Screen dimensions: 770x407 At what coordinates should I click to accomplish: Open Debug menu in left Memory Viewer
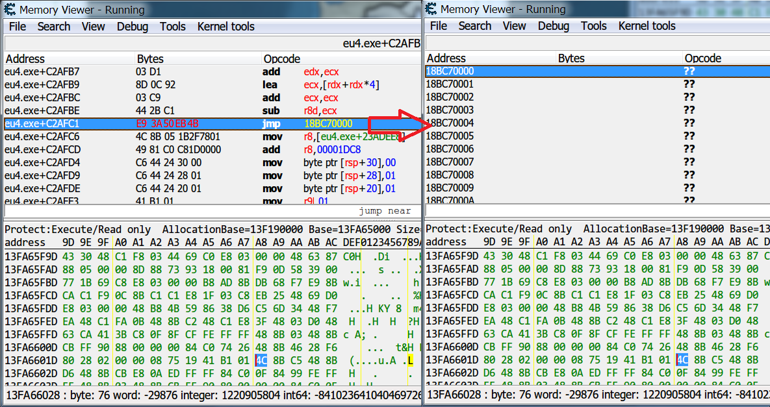pyautogui.click(x=132, y=27)
